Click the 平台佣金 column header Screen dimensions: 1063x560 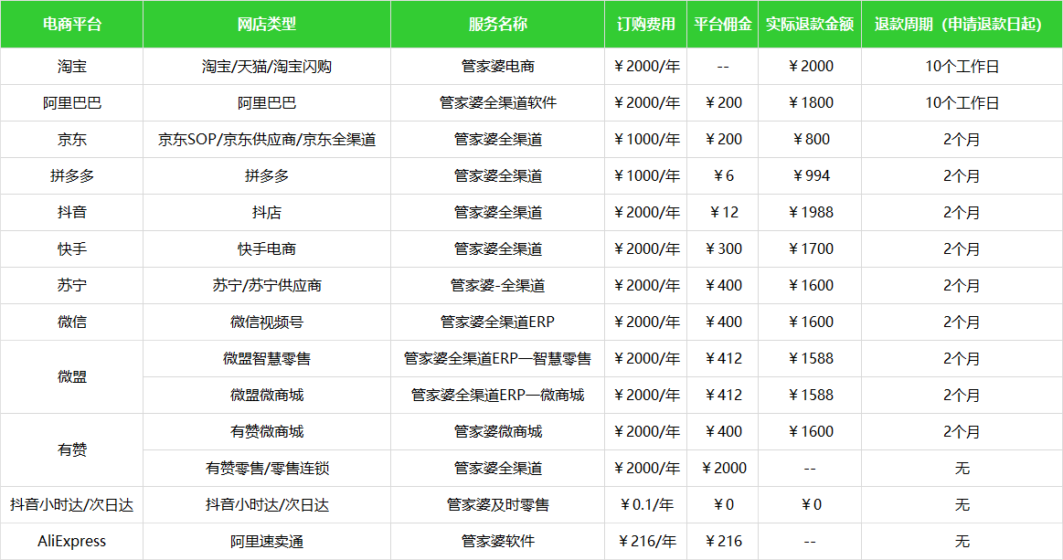tap(723, 25)
